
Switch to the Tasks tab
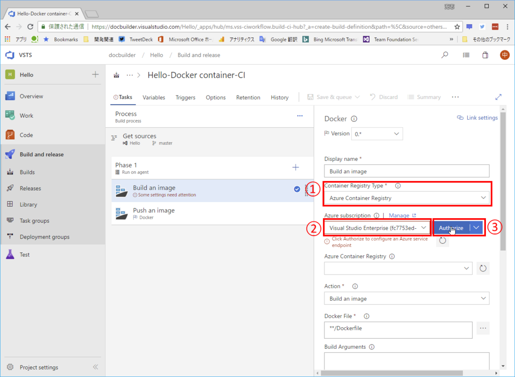point(123,97)
